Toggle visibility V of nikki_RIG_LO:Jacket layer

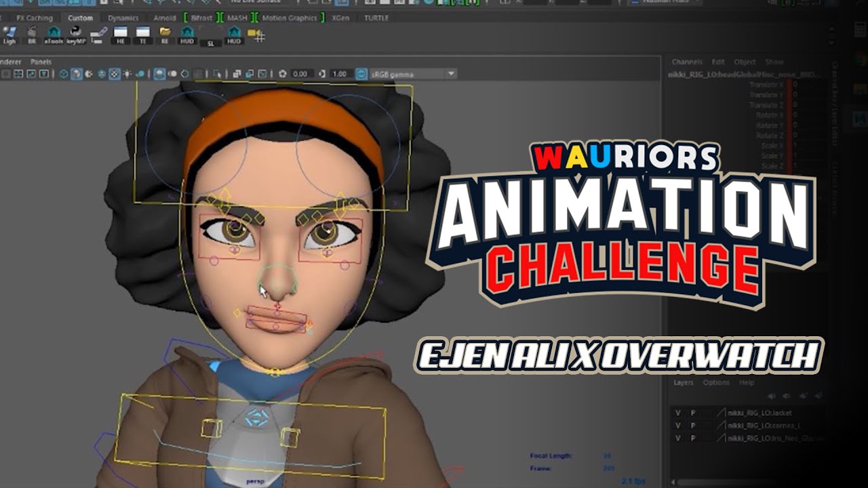(677, 413)
